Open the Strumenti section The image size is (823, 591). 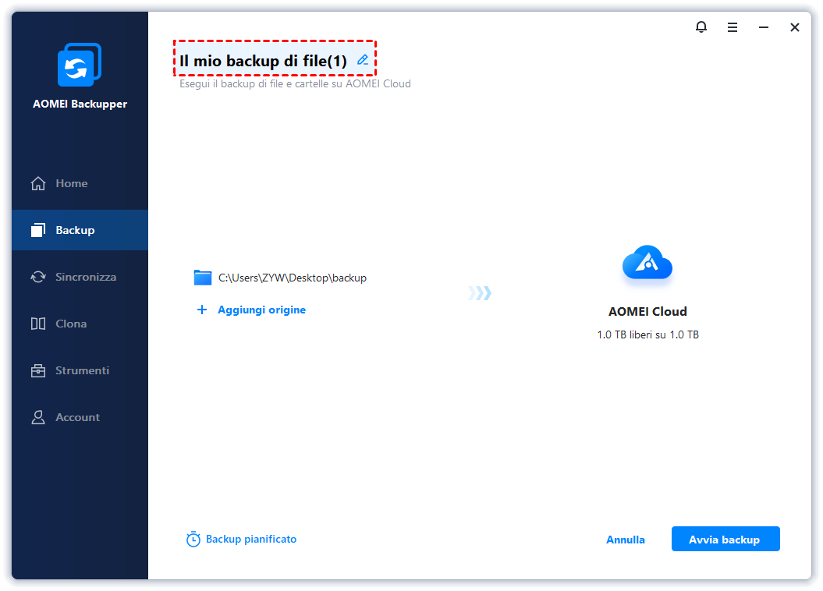tap(80, 370)
